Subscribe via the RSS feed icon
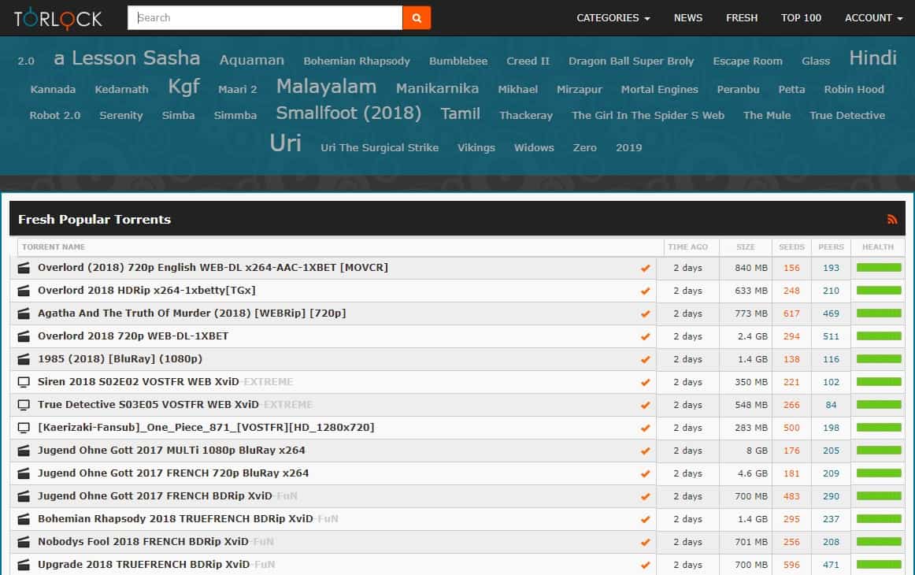 point(891,220)
